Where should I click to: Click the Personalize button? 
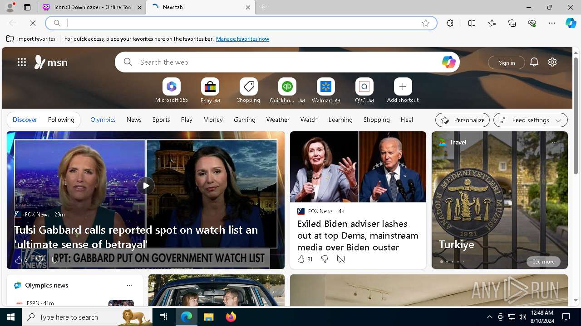[x=463, y=120]
